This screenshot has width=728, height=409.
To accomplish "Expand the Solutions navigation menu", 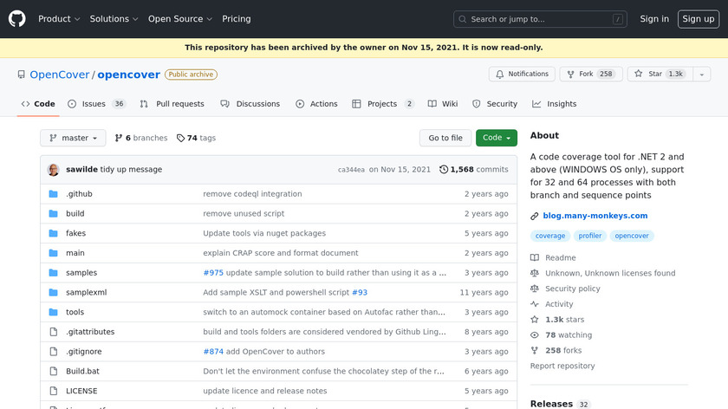I will 114,19.
